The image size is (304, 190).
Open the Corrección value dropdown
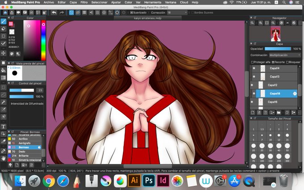point(177,13)
